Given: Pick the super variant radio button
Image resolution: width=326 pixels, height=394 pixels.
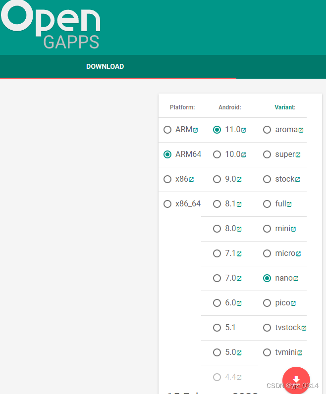Looking at the screenshot, I should [267, 154].
